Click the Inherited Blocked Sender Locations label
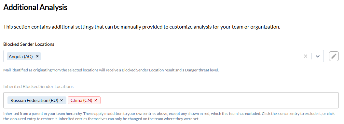The height and width of the screenshot is (124, 344). coord(38,86)
